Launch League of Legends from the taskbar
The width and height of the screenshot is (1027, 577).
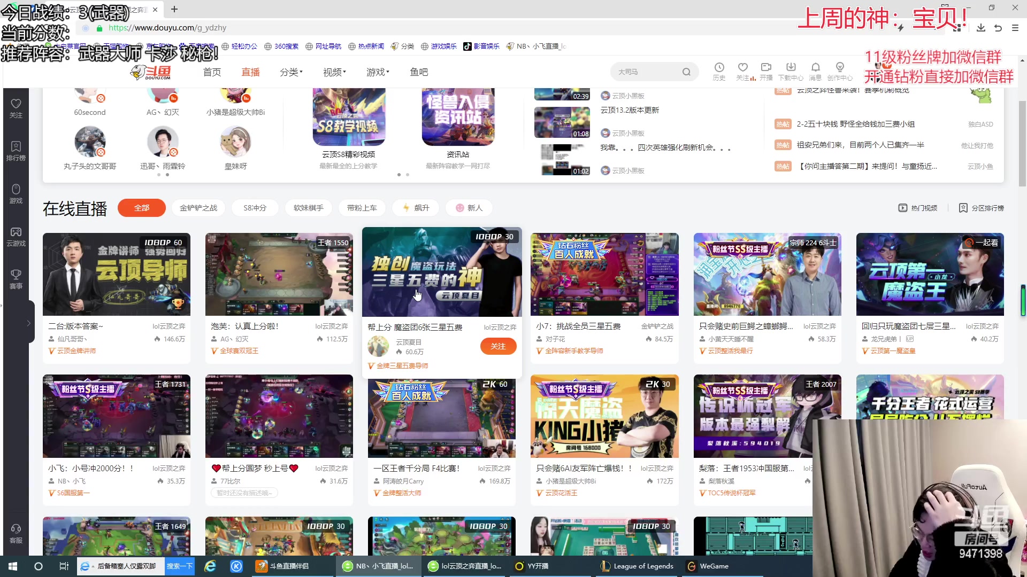pos(637,566)
